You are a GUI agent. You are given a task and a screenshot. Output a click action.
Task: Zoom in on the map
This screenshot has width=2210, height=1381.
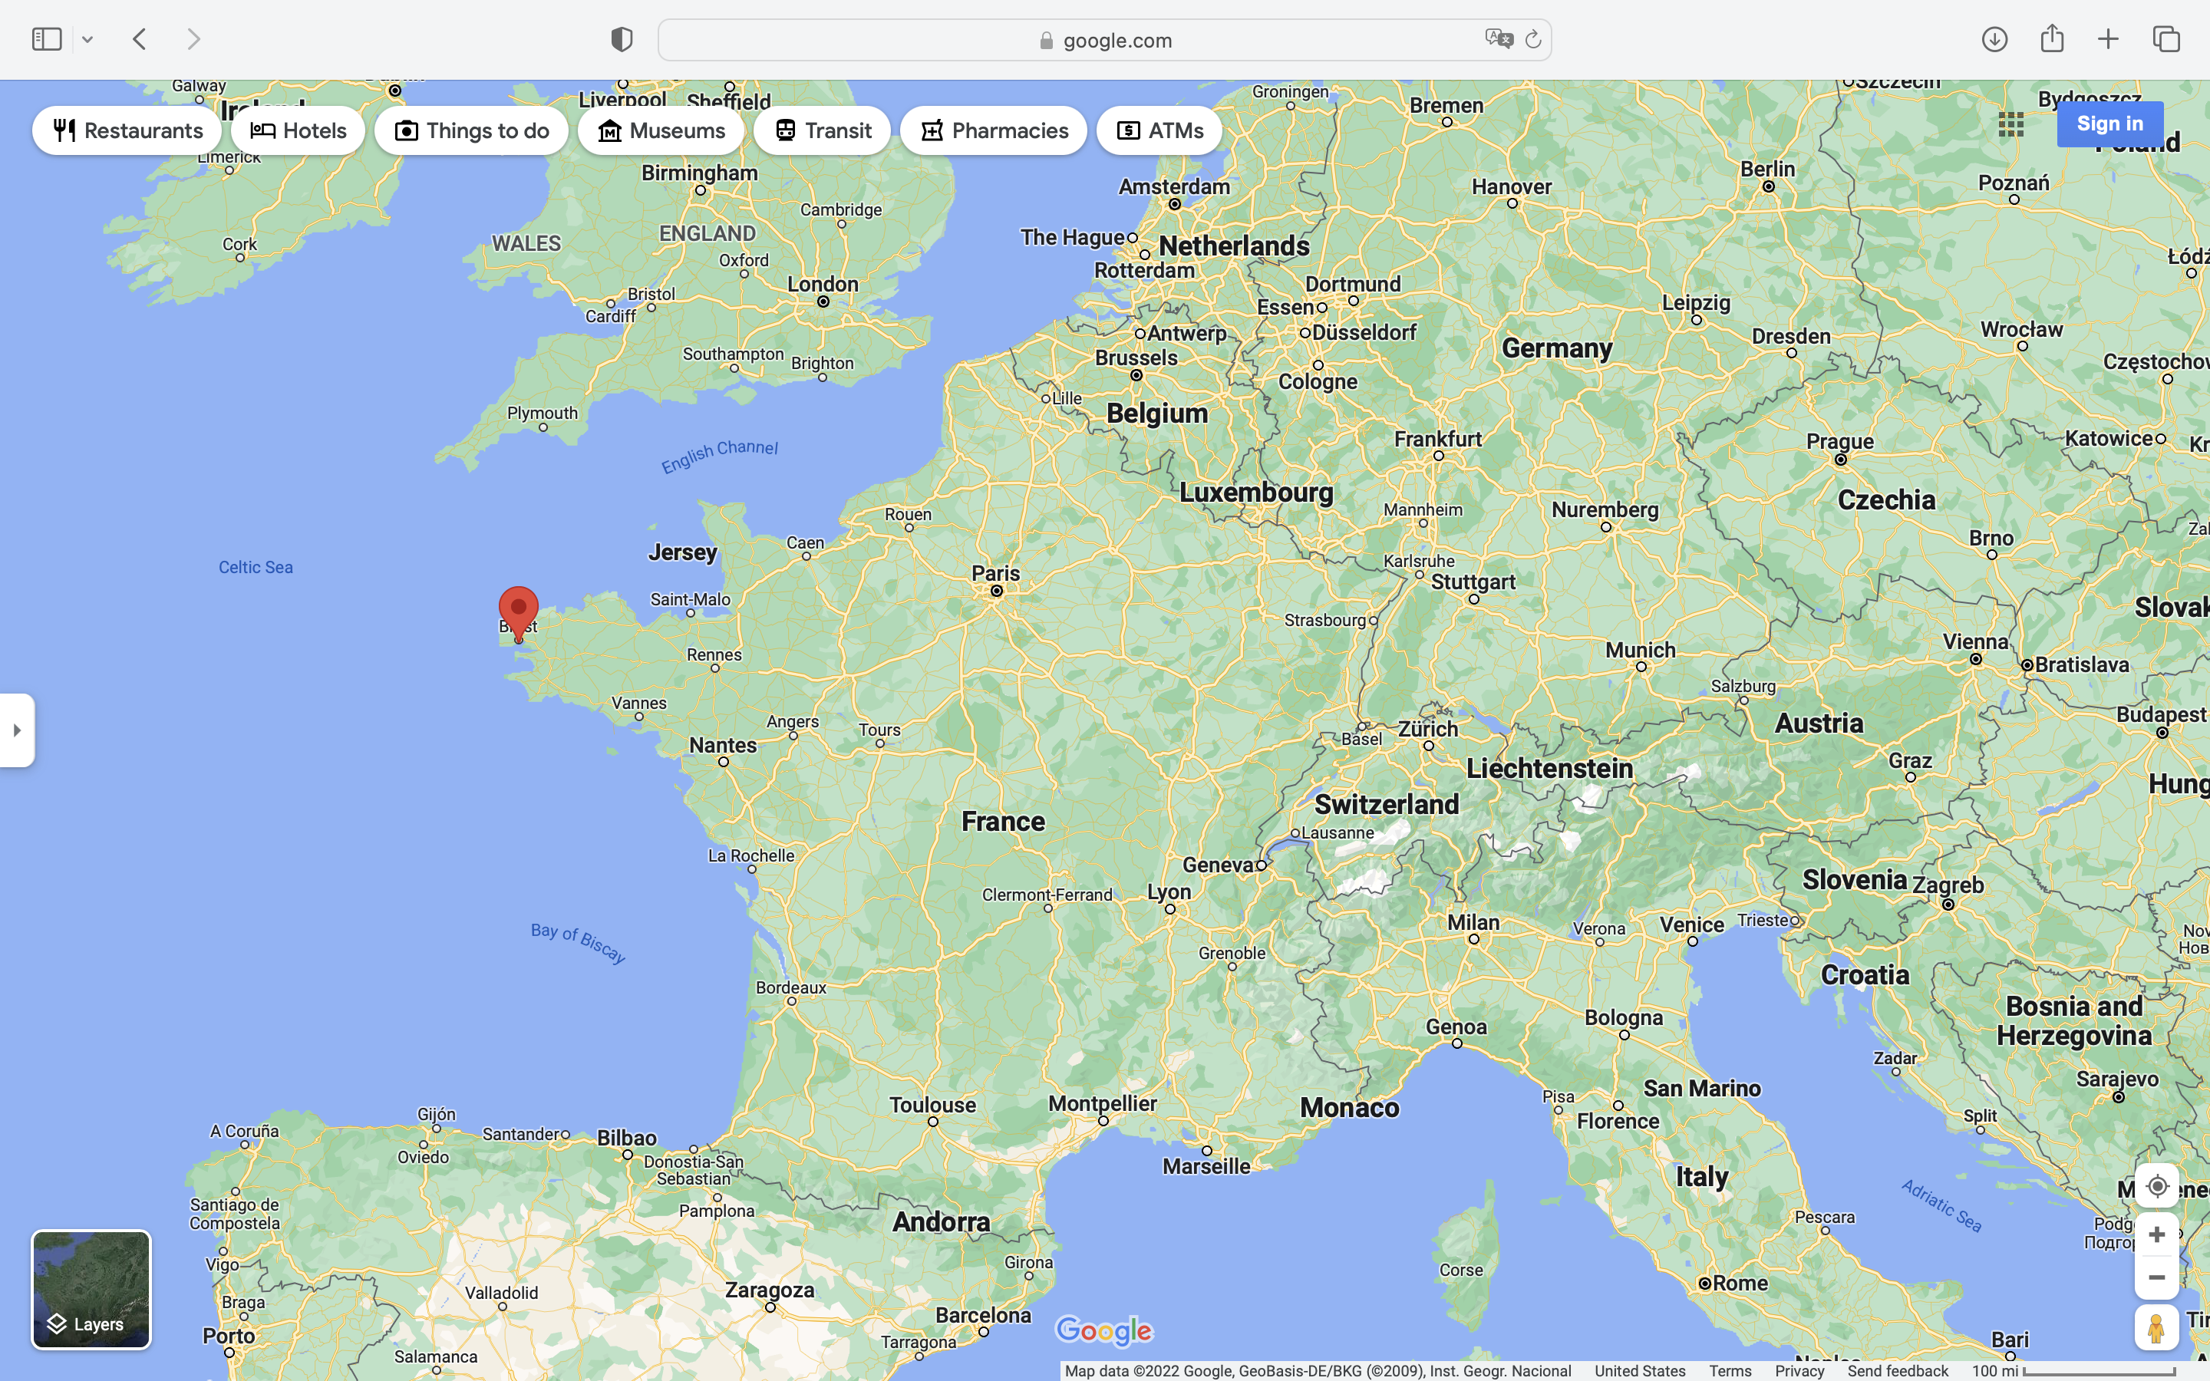[2156, 1235]
